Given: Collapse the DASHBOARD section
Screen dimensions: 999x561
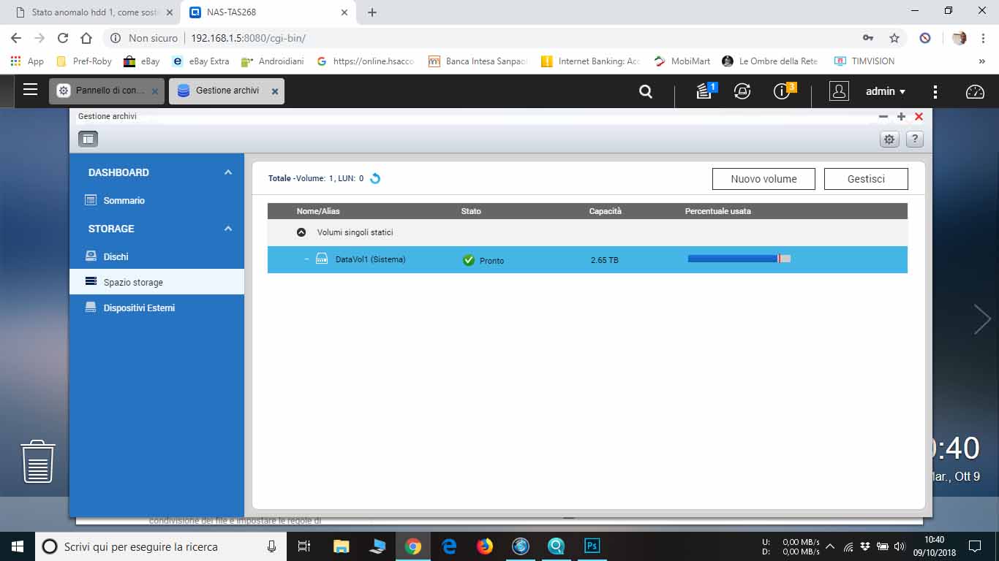Looking at the screenshot, I should coord(227,172).
